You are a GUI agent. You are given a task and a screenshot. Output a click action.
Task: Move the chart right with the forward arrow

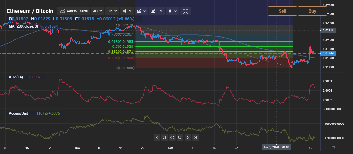188,137
